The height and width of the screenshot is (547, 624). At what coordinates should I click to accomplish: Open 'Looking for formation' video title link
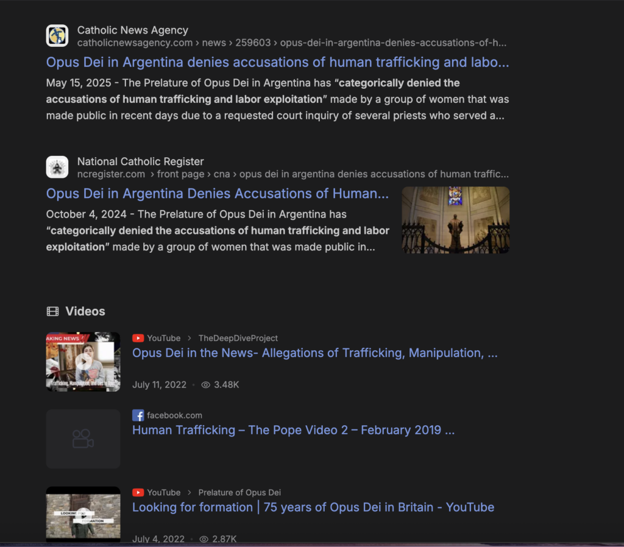pos(313,507)
